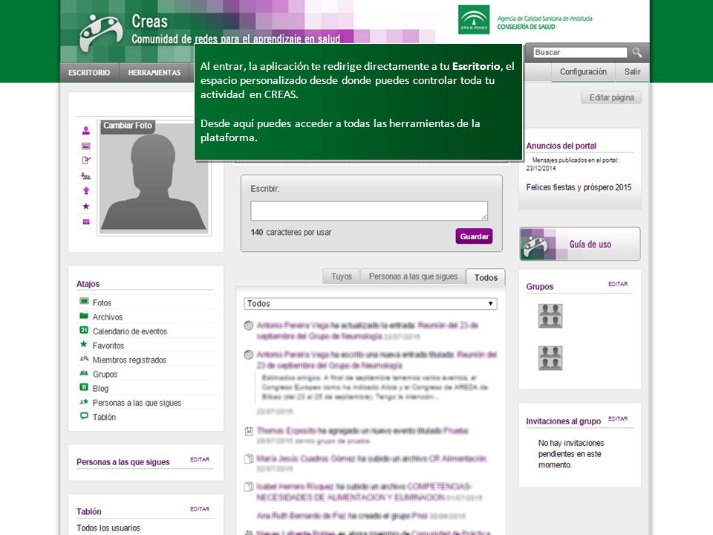Click the 'Atajos' panel heading
This screenshot has height=535, width=713.
pyautogui.click(x=88, y=284)
